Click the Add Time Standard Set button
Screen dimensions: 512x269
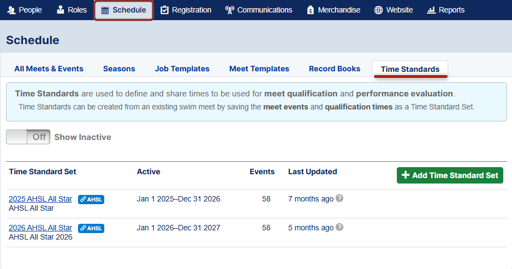pyautogui.click(x=450, y=175)
